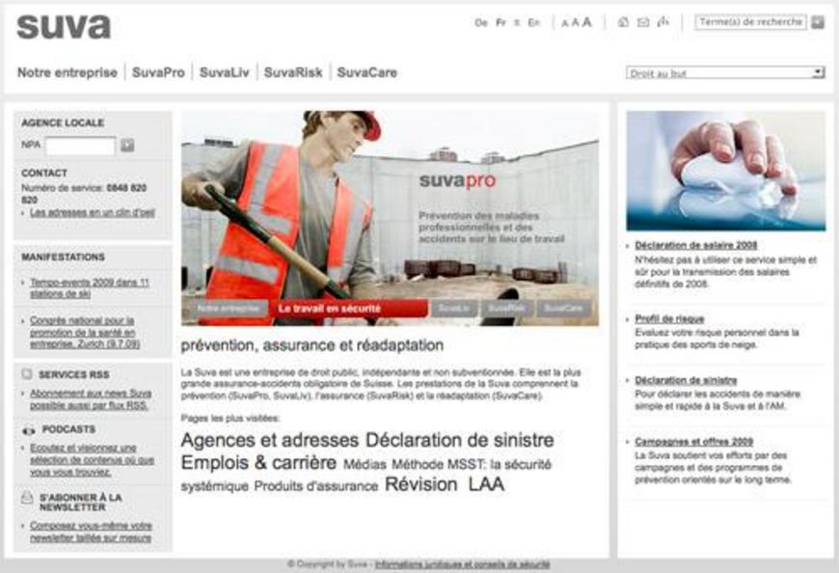Switch language to De
This screenshot has width=839, height=573.
[481, 22]
